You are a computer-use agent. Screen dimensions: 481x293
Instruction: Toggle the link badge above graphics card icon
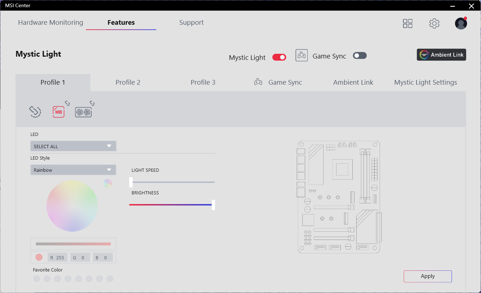point(92,104)
